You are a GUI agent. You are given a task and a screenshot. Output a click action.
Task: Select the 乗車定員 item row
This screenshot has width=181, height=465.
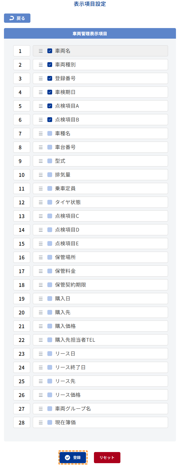106,188
